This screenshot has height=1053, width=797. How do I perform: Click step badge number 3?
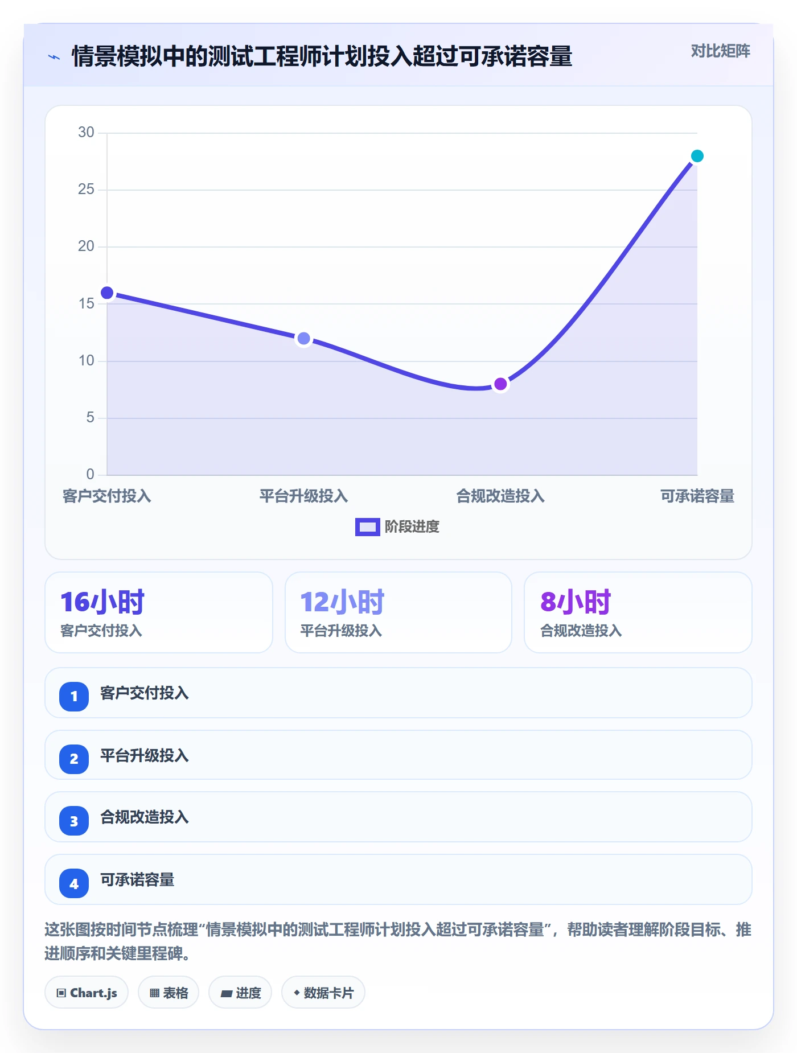(x=74, y=821)
